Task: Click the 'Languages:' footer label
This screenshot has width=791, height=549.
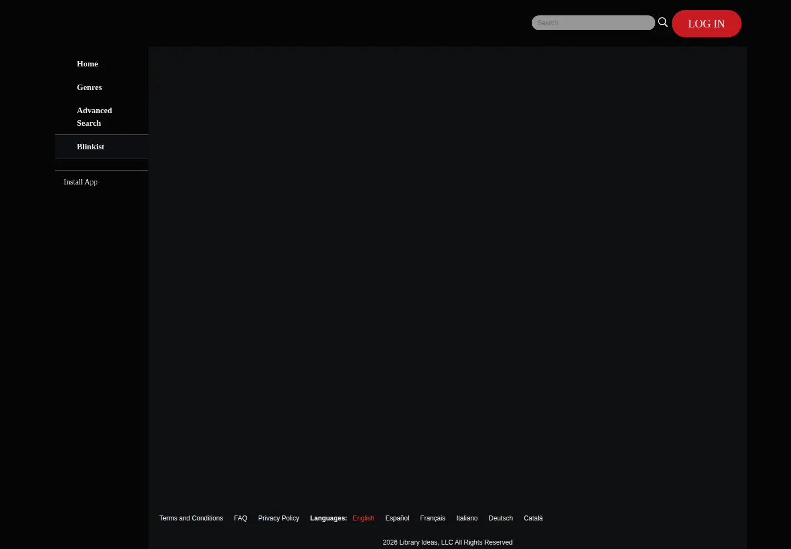Action: (x=328, y=518)
